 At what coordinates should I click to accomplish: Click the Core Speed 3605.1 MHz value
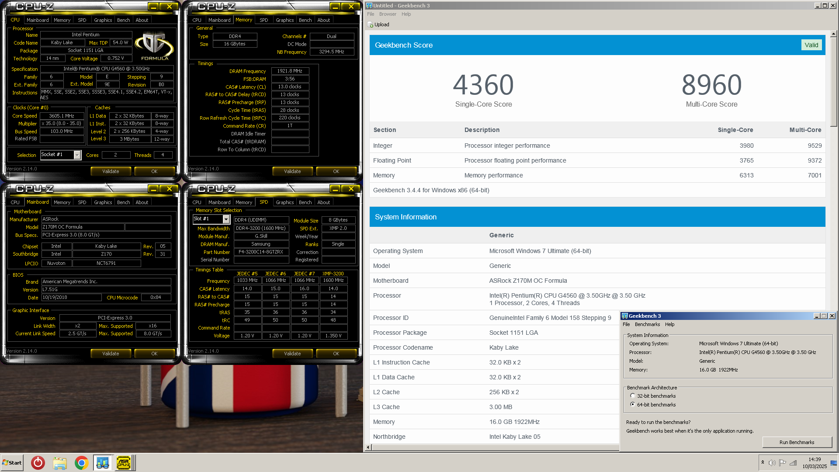[x=62, y=116]
